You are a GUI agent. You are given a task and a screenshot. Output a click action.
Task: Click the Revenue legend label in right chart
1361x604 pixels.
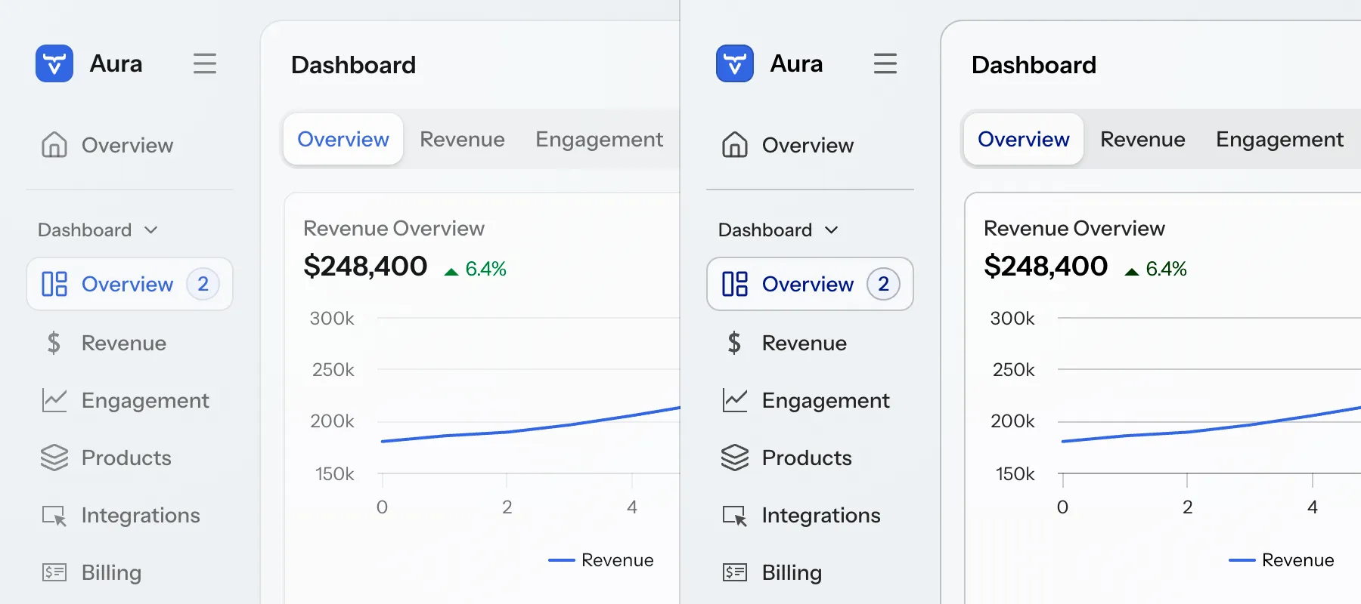[1297, 560]
